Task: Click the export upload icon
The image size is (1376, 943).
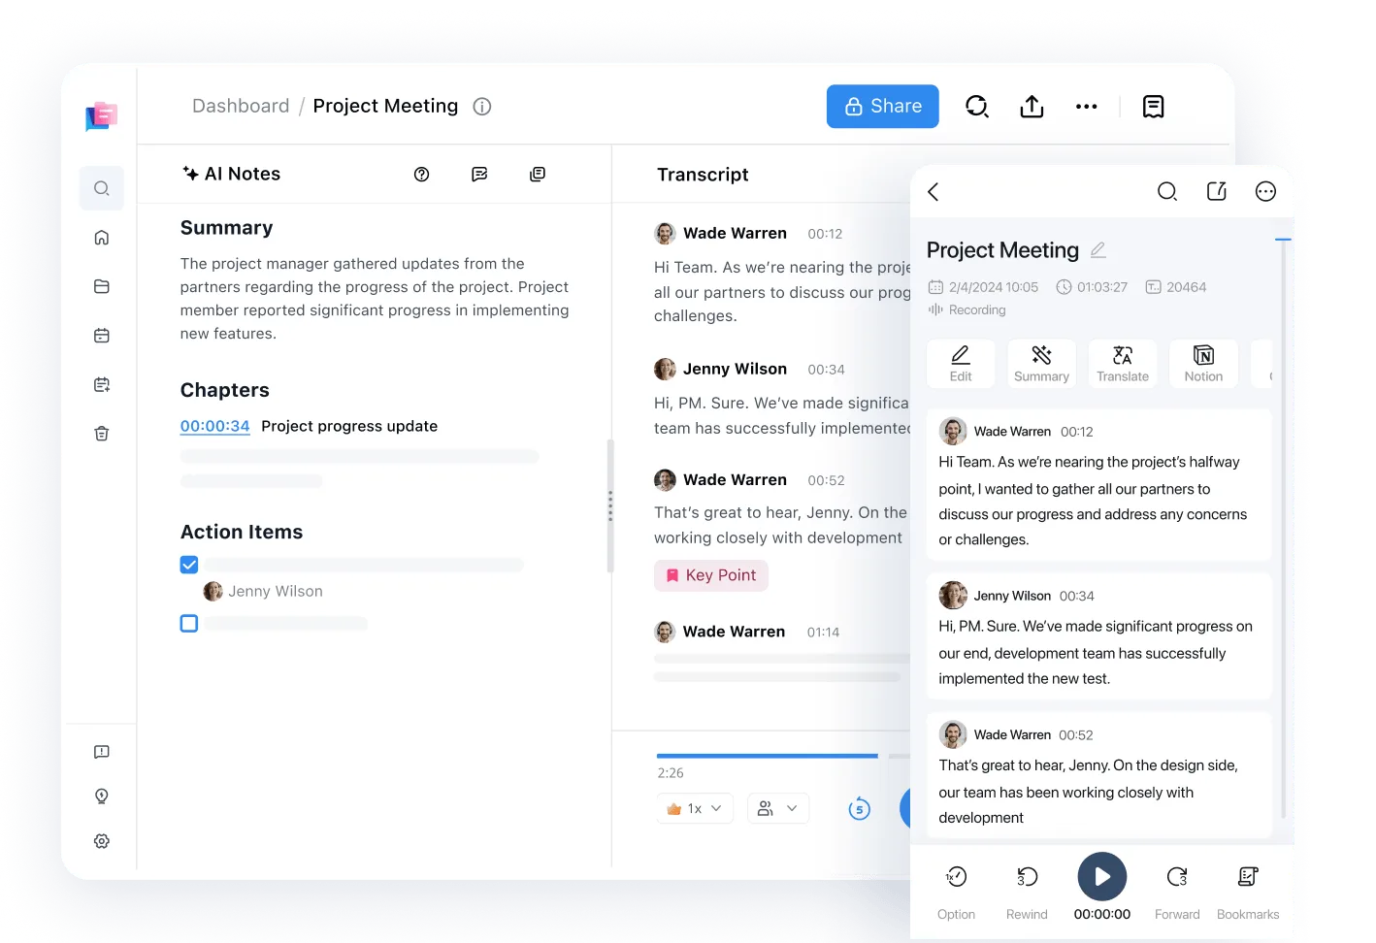Action: [1032, 107]
